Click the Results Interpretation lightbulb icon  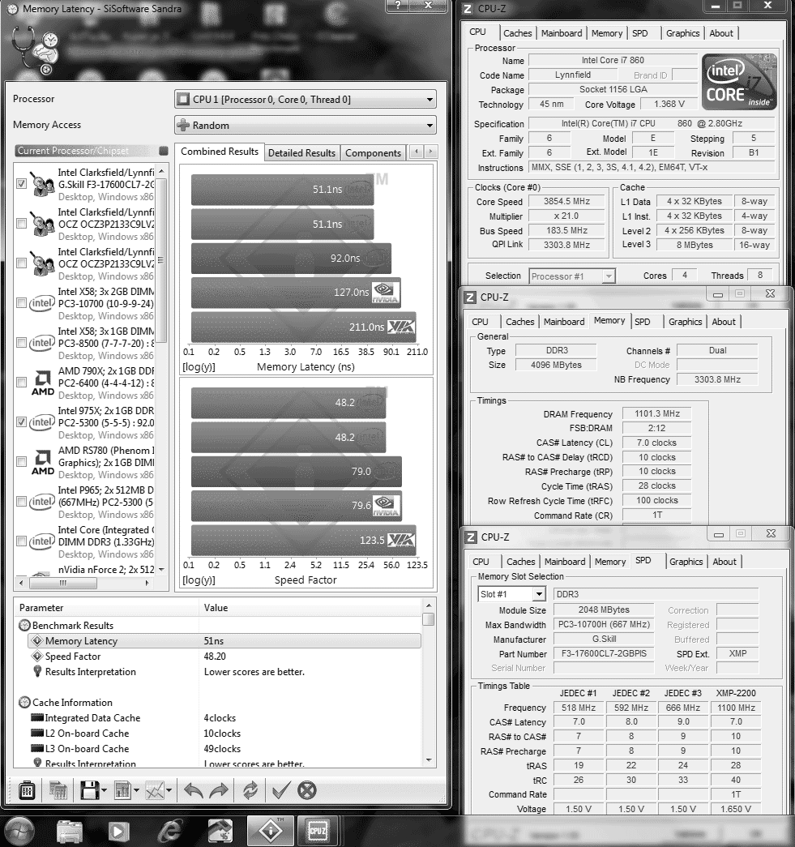tap(37, 671)
